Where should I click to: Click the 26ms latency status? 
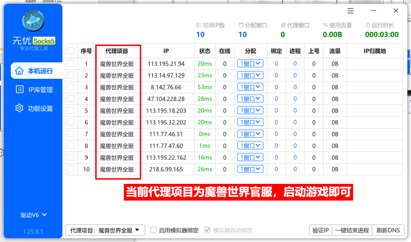205,169
